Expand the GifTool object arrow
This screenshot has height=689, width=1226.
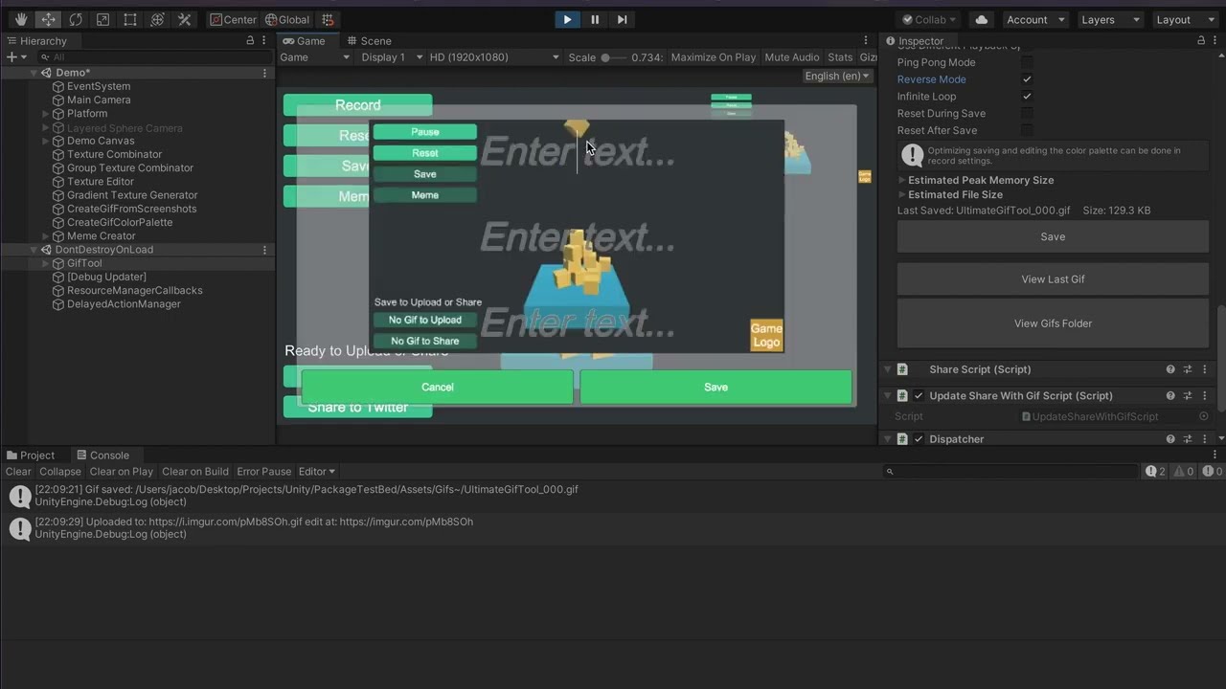click(x=45, y=263)
